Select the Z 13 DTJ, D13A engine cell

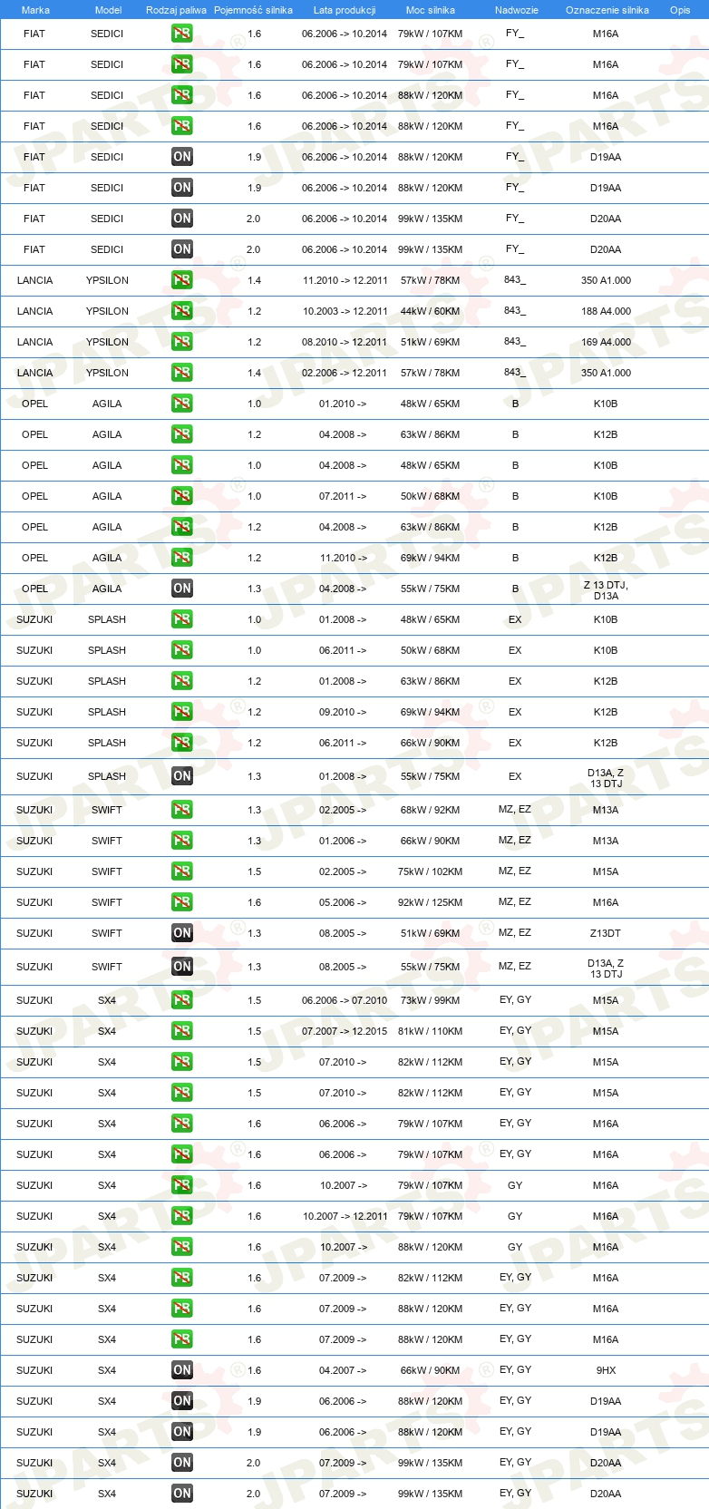pyautogui.click(x=606, y=590)
